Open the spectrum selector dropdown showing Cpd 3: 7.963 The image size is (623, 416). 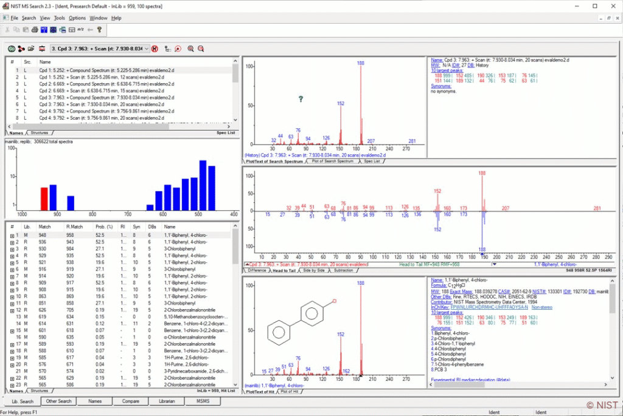click(x=146, y=49)
